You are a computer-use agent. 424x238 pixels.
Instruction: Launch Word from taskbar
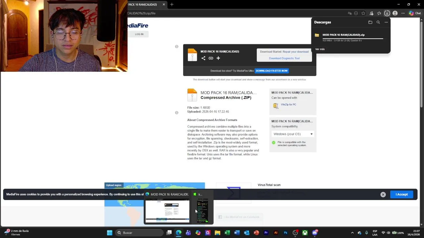click(x=237, y=233)
